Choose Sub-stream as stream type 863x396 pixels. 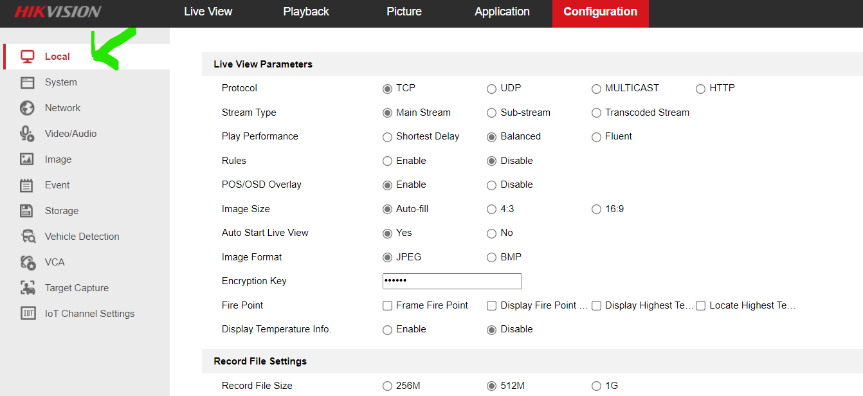[x=491, y=113]
